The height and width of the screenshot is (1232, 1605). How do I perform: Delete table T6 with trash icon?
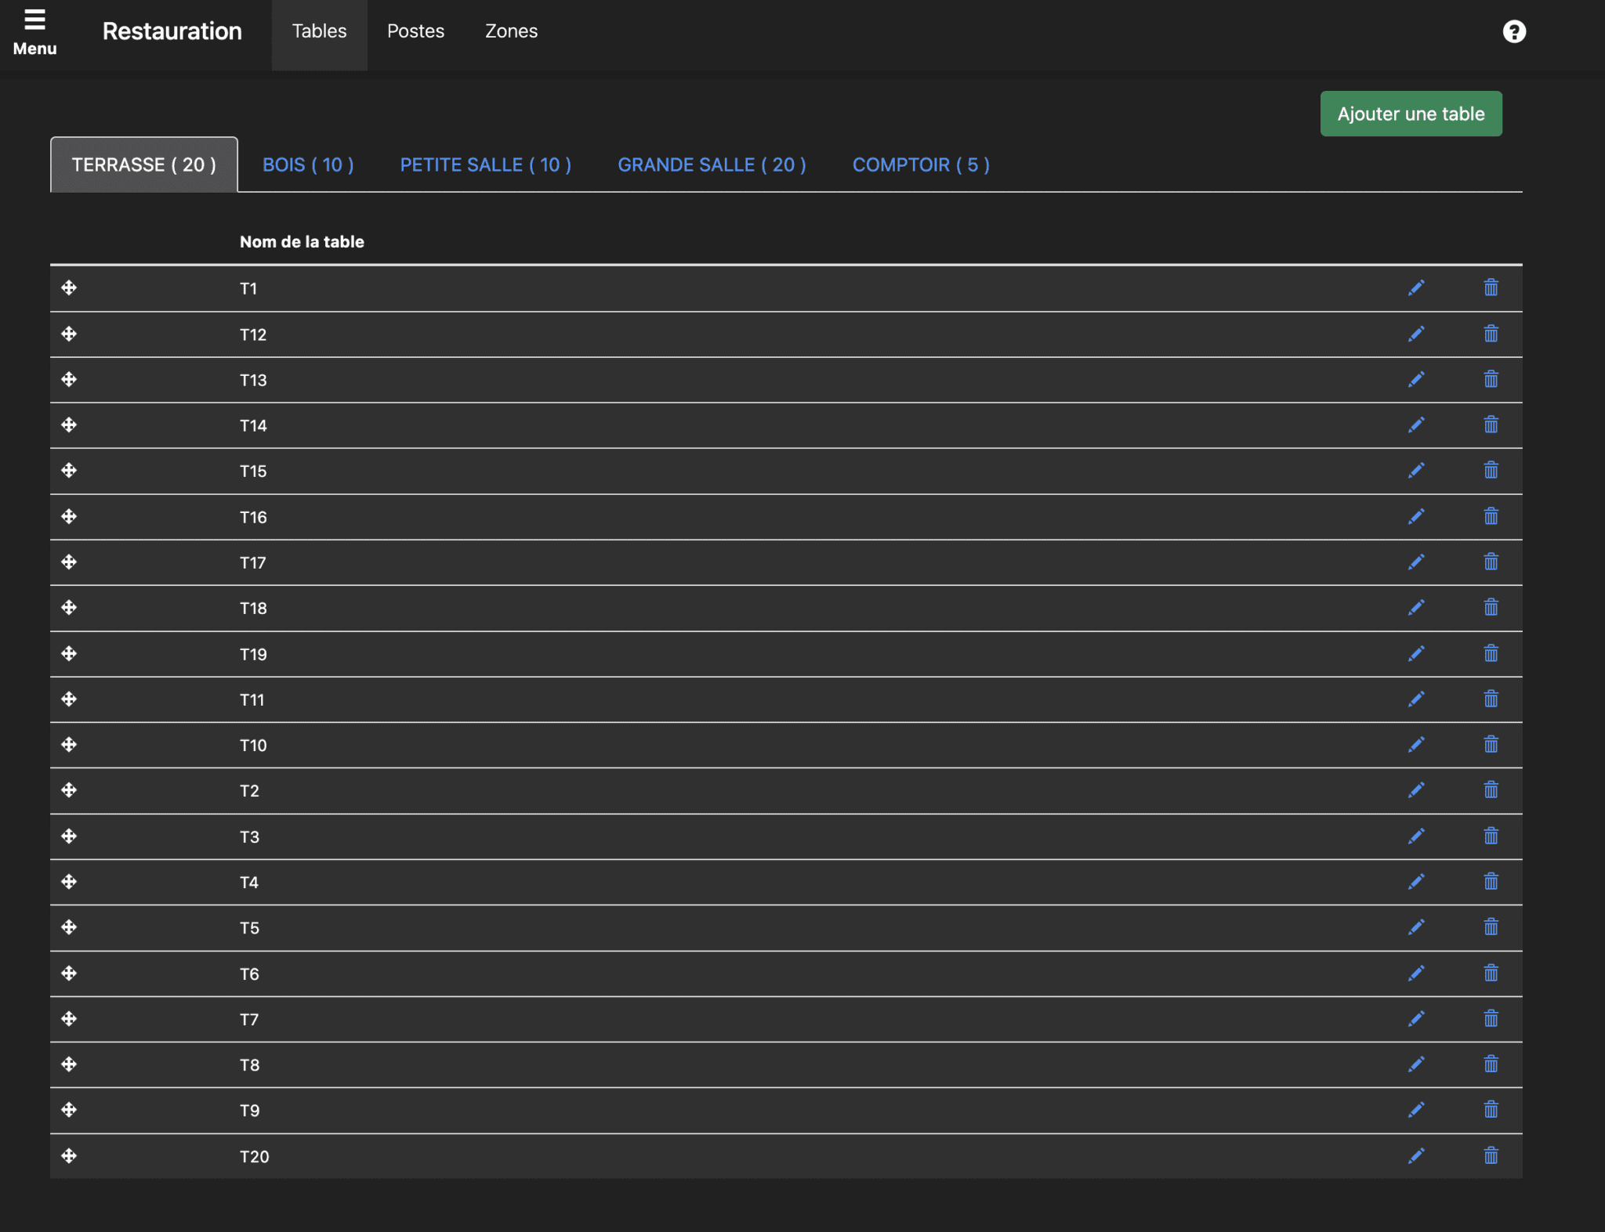coord(1491,974)
